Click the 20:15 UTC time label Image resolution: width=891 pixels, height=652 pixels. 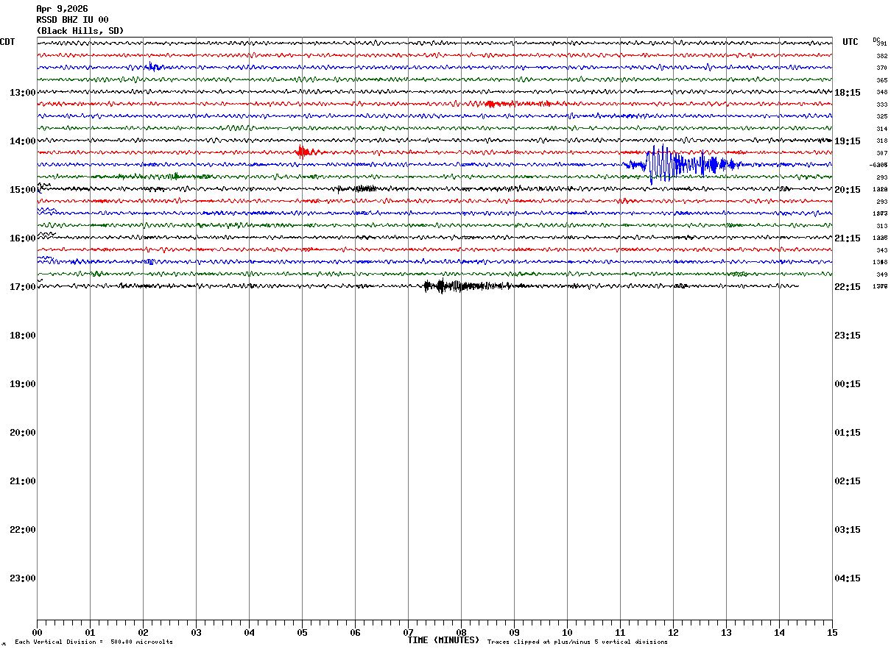tap(848, 190)
